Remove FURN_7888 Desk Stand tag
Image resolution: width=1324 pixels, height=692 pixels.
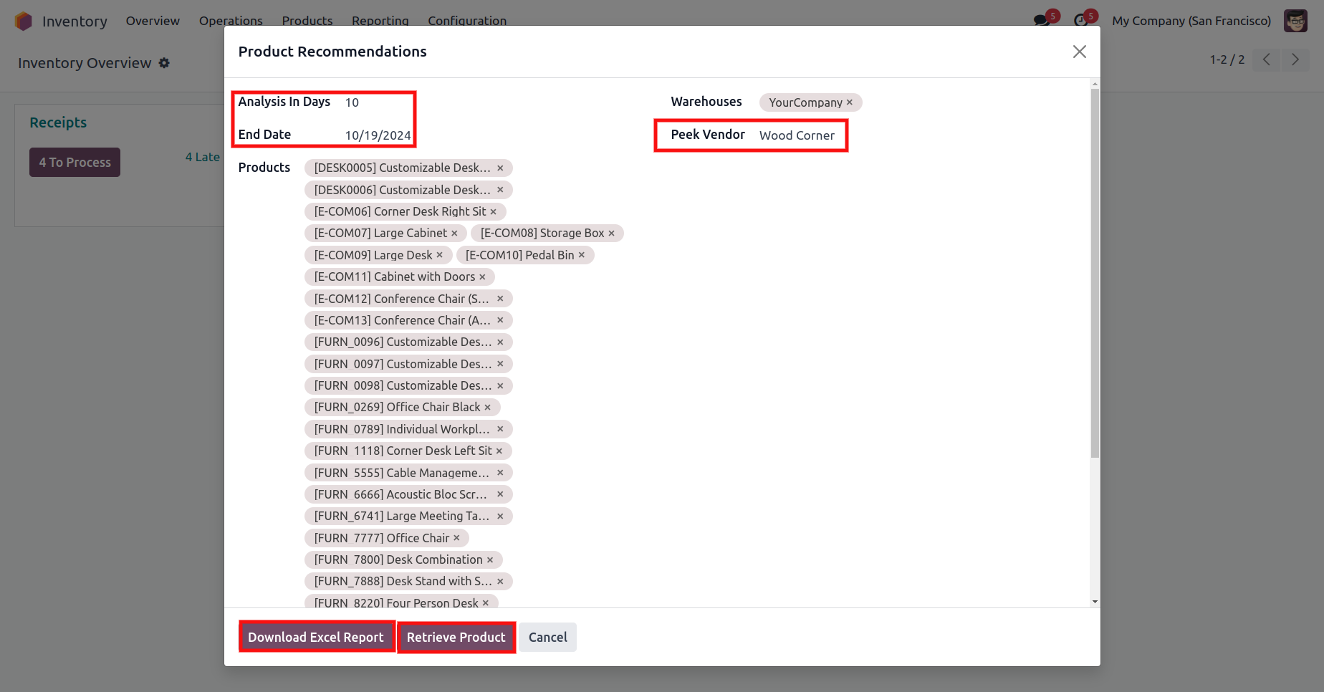[x=500, y=582]
